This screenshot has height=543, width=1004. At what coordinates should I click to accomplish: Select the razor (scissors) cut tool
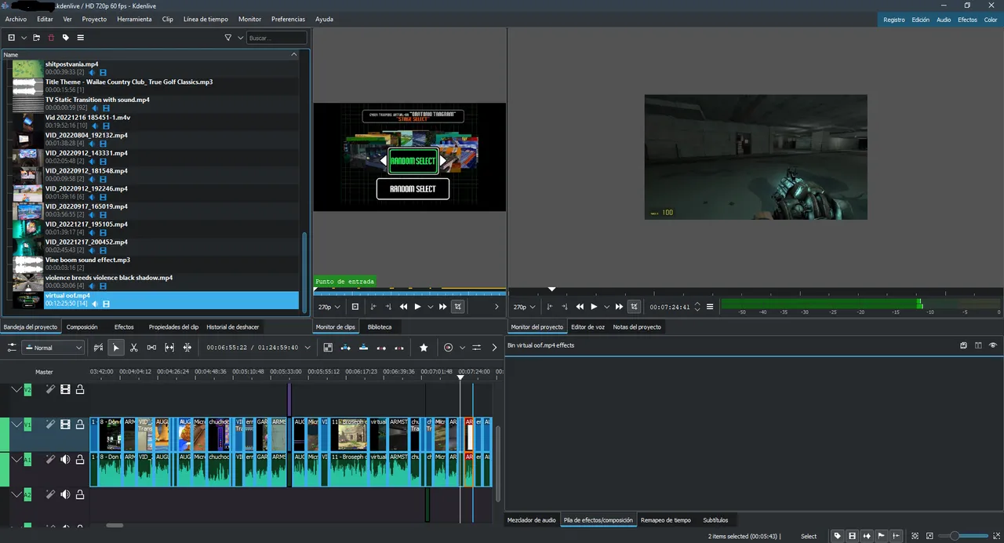[134, 348]
